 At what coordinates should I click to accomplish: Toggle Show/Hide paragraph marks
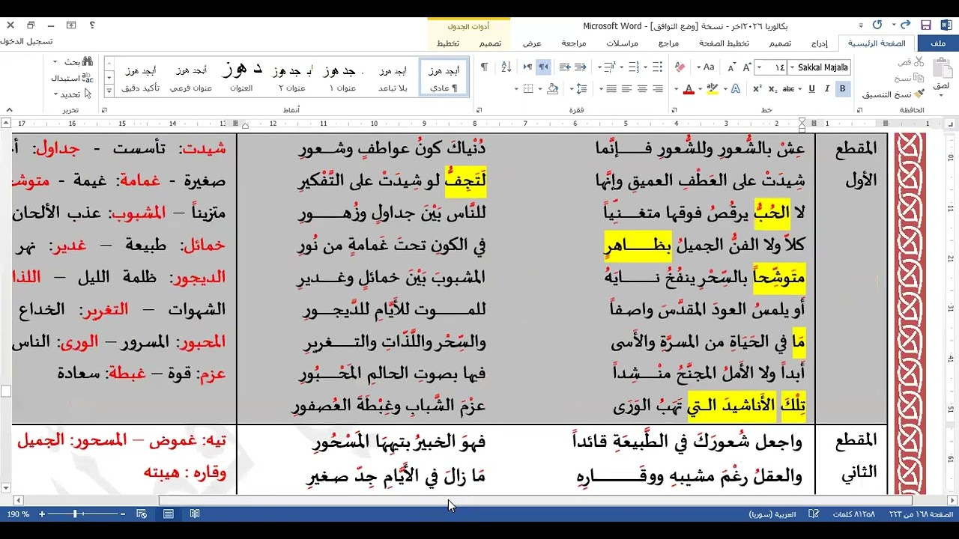(484, 67)
